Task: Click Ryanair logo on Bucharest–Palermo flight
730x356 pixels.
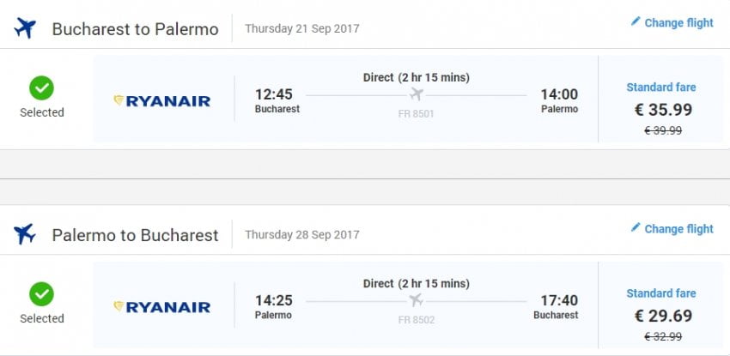Action: (x=162, y=101)
